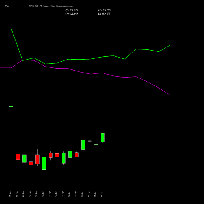Viewport: 204px width, 204px height.
Task: Click the '28 Apr' date axis label
Action: (102, 194)
